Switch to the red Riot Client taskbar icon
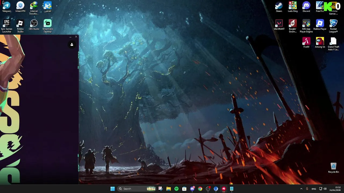 point(224,189)
